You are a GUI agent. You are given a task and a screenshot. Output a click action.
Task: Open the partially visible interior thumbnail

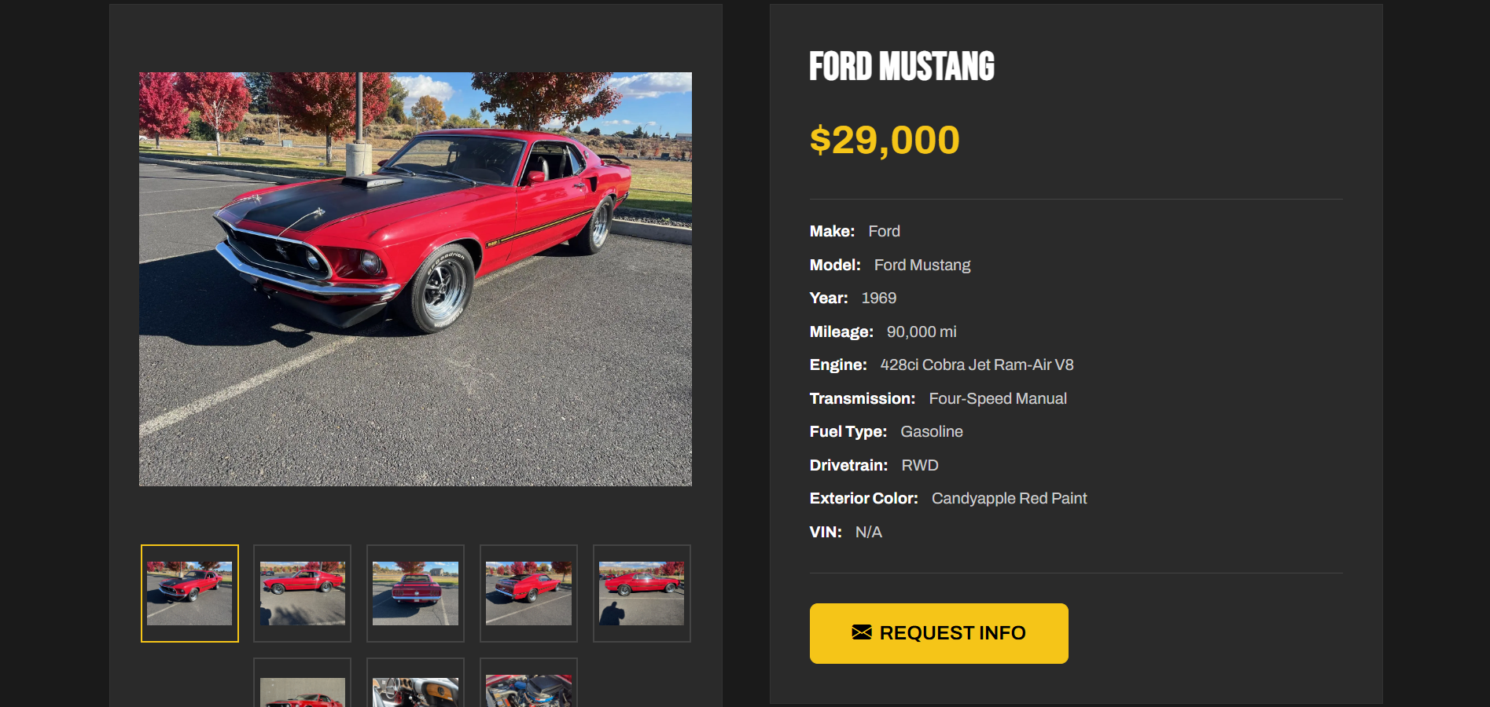pyautogui.click(x=415, y=683)
